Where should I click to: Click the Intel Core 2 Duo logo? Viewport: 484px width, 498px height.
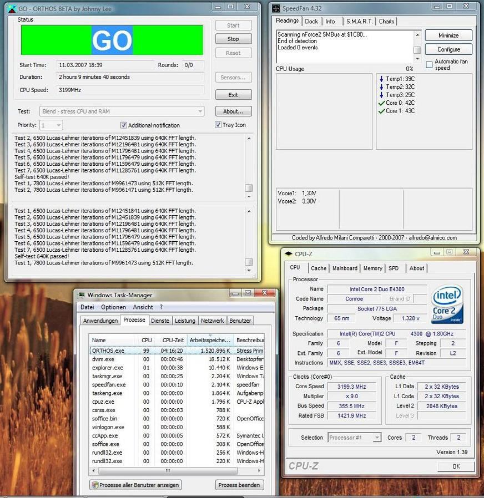pos(447,304)
